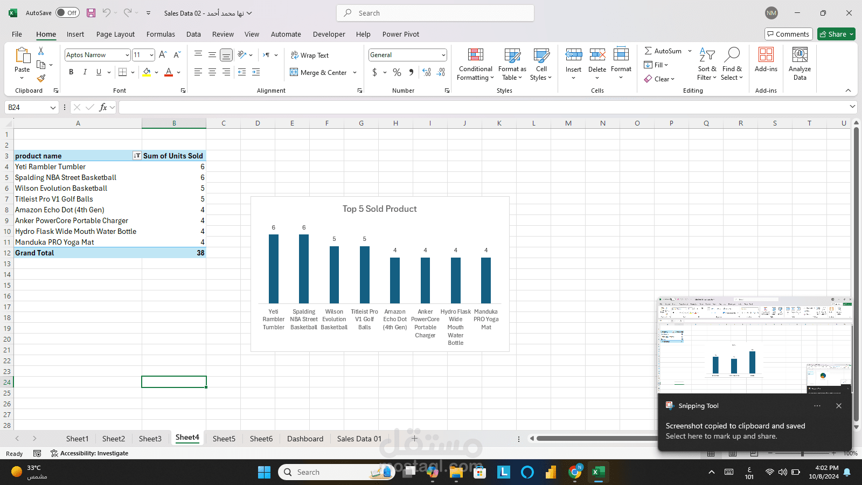The height and width of the screenshot is (485, 862).
Task: Open Conditional Formatting menu
Action: [475, 65]
